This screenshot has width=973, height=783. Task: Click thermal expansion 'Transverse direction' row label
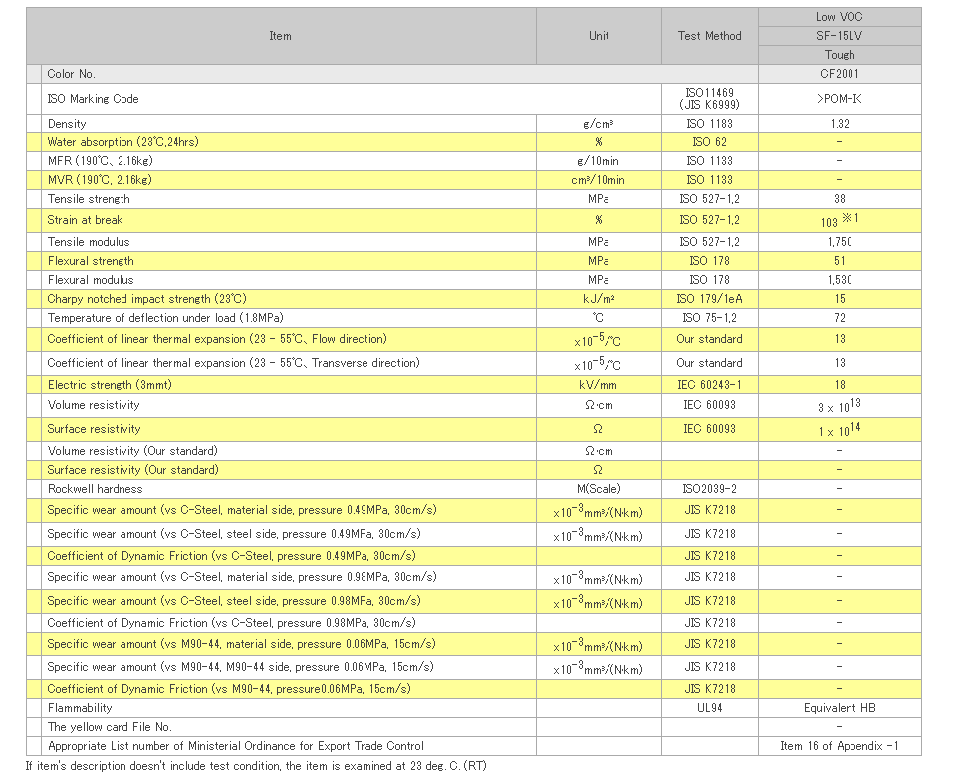pos(233,363)
